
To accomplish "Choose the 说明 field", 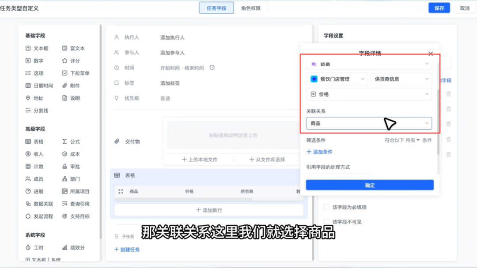I will [71, 98].
